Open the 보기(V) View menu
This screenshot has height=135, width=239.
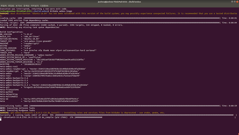click(19, 6)
